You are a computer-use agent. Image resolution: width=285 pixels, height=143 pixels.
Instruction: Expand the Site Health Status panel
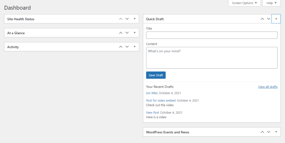(135, 19)
